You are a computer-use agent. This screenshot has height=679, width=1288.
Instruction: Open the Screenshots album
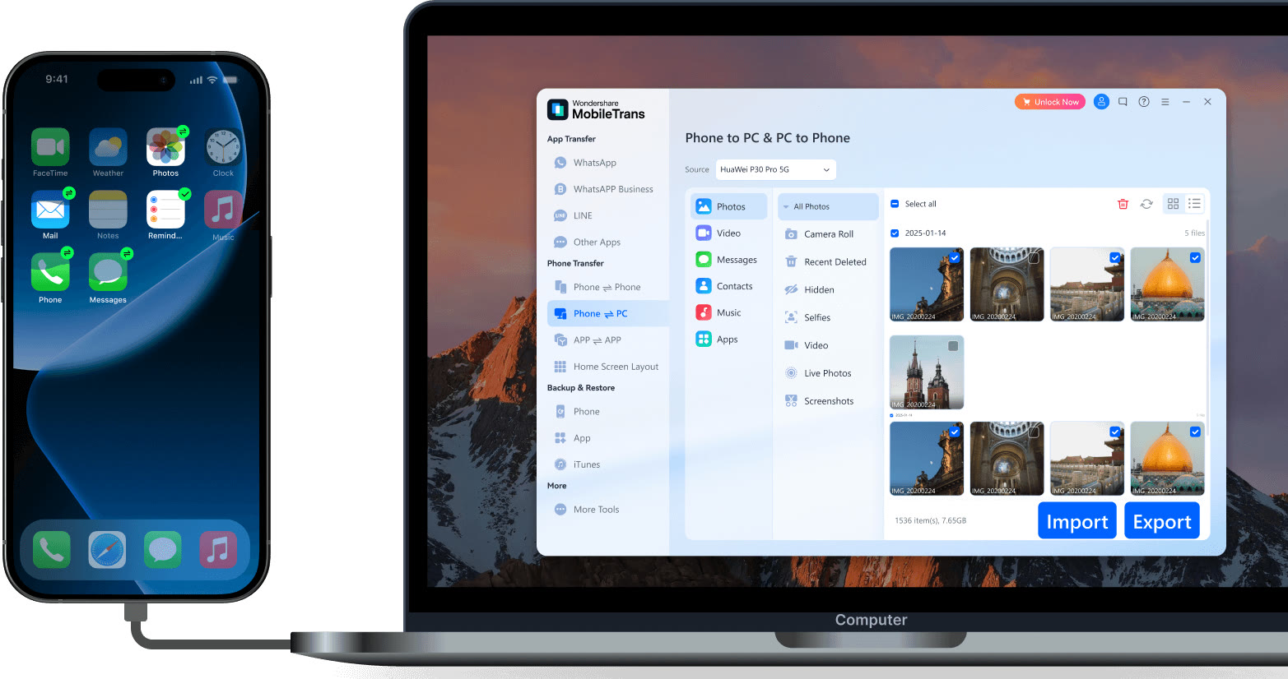[820, 401]
